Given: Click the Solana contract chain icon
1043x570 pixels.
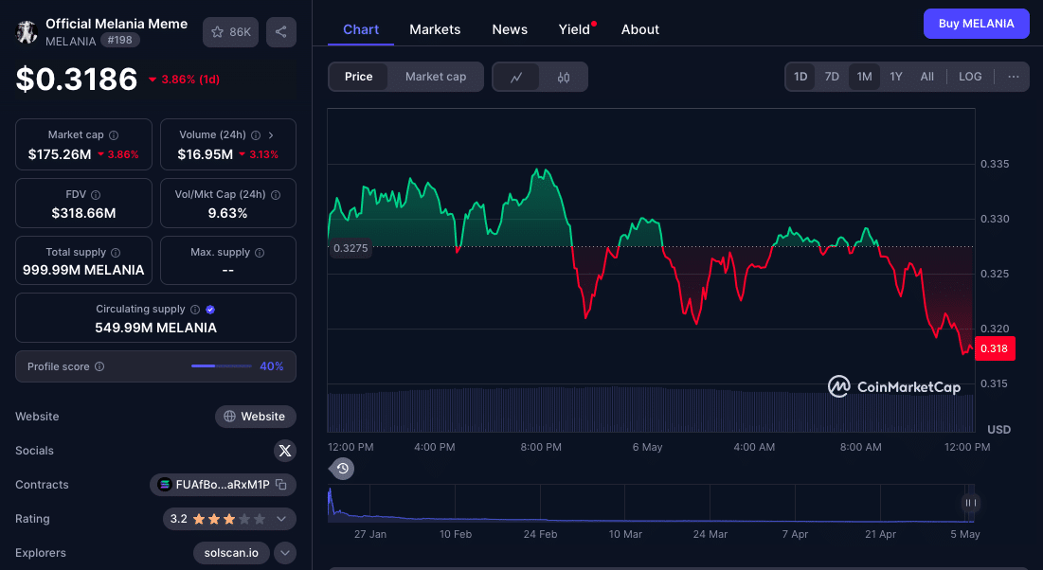Looking at the screenshot, I should tap(164, 485).
